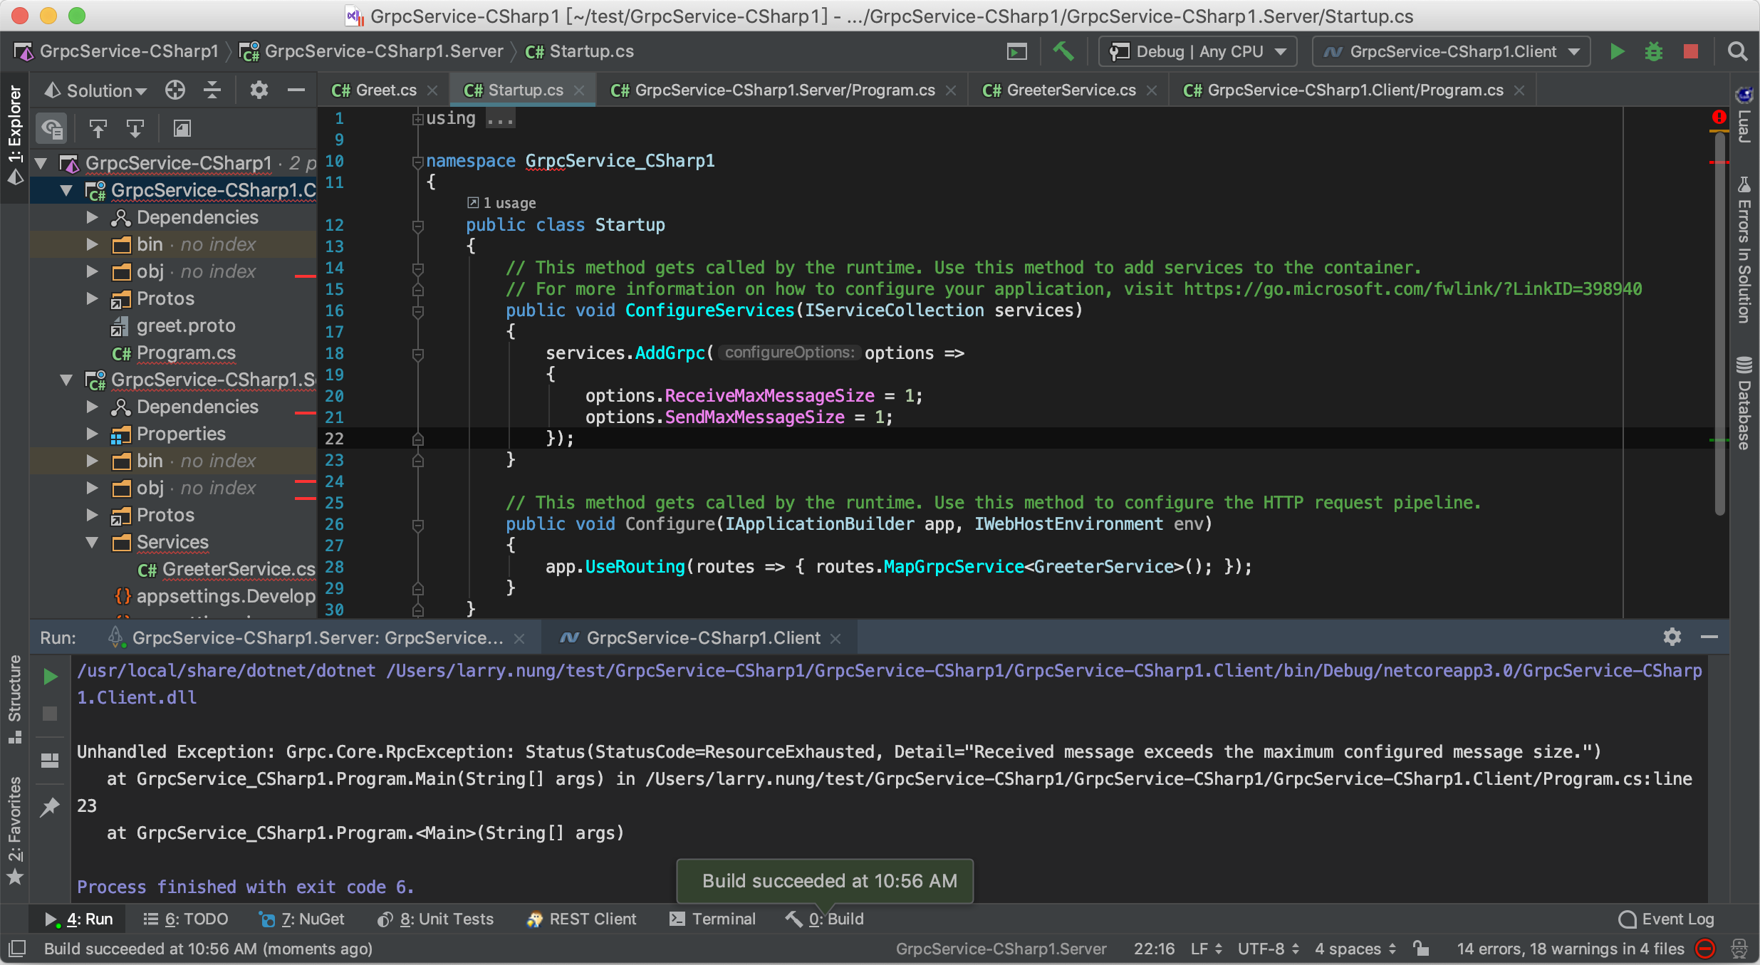Rerun the client using Run panel play button
Image resolution: width=1760 pixels, height=965 pixels.
pyautogui.click(x=50, y=677)
